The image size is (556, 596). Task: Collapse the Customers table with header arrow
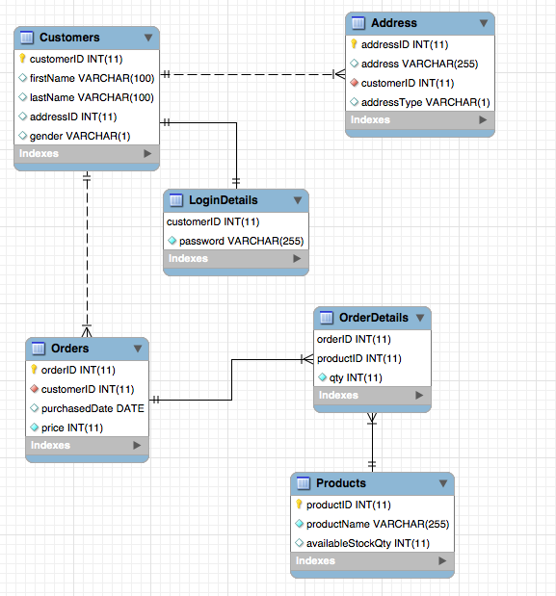148,38
